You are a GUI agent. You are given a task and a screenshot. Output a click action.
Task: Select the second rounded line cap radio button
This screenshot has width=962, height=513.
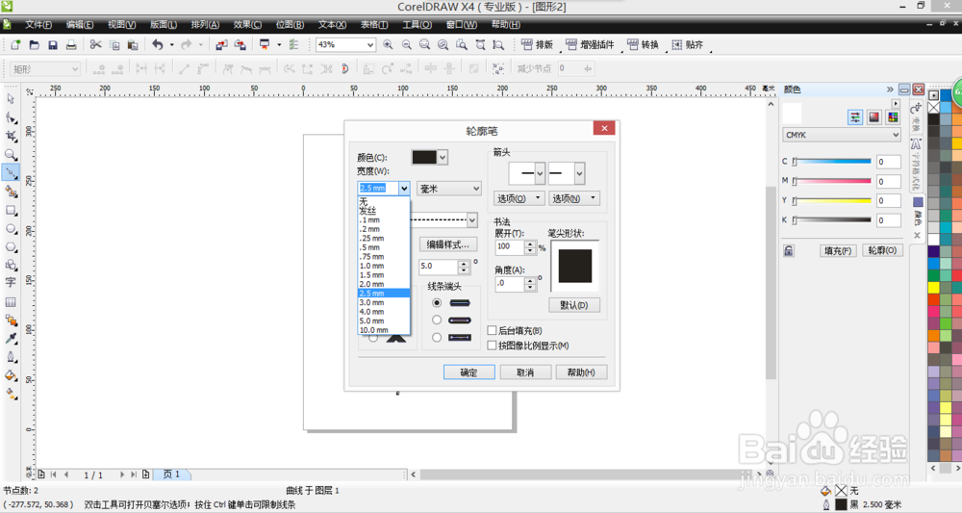437,320
